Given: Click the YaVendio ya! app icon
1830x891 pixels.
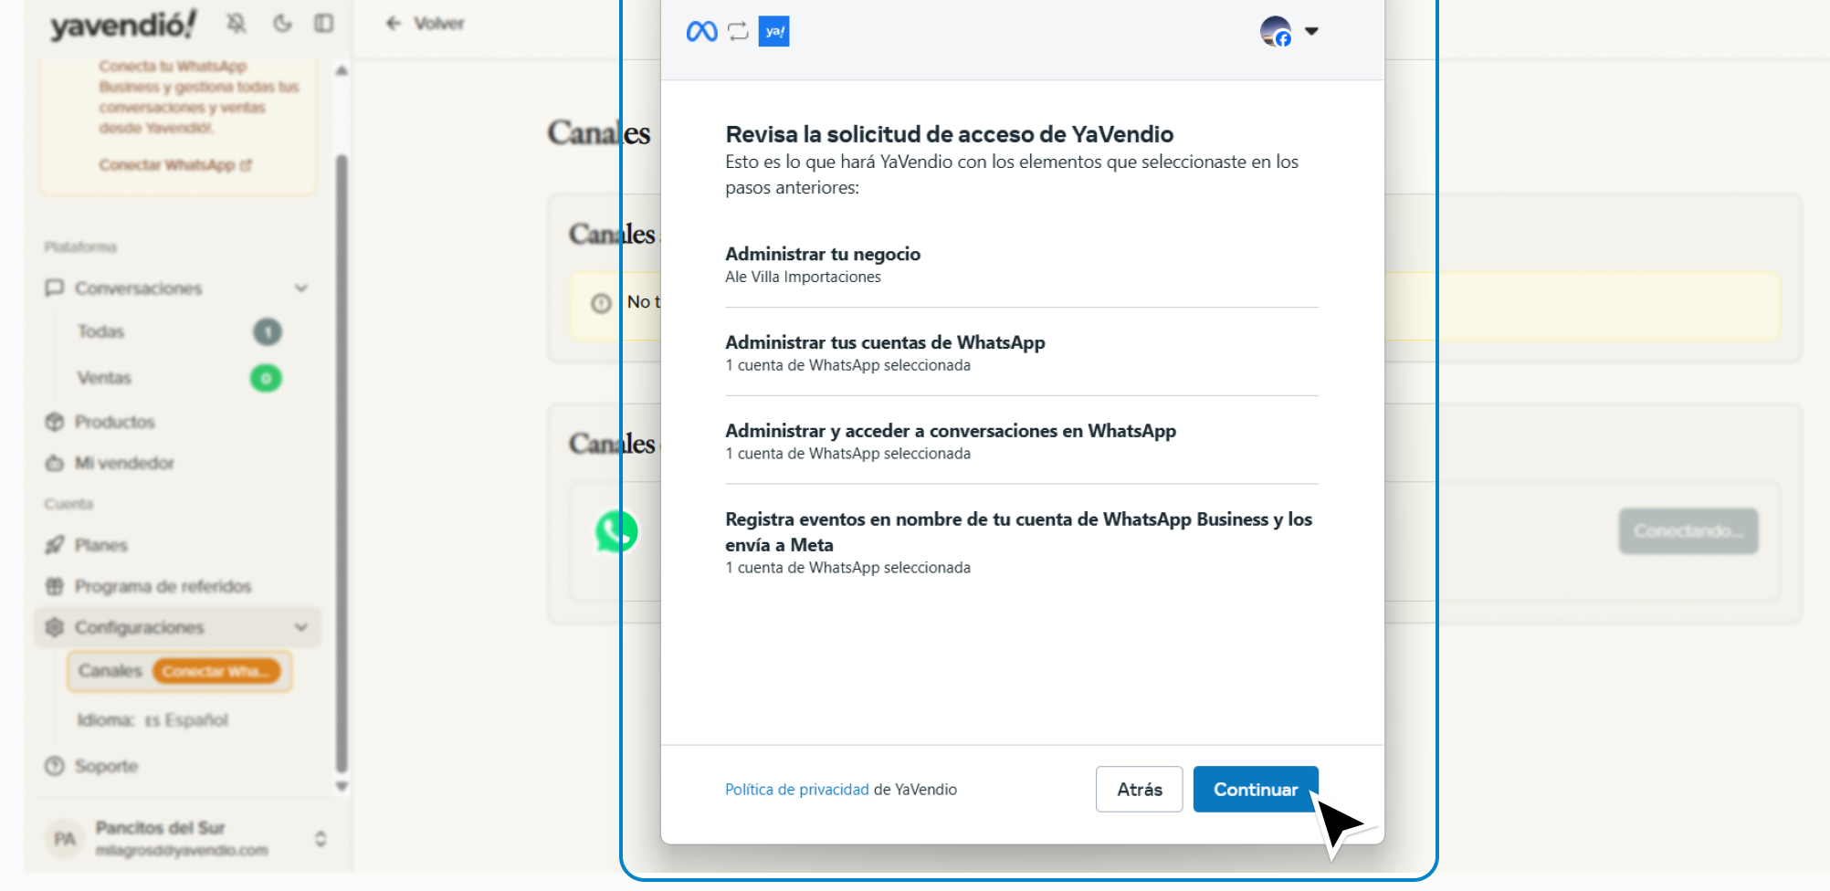Looking at the screenshot, I should click(x=774, y=32).
